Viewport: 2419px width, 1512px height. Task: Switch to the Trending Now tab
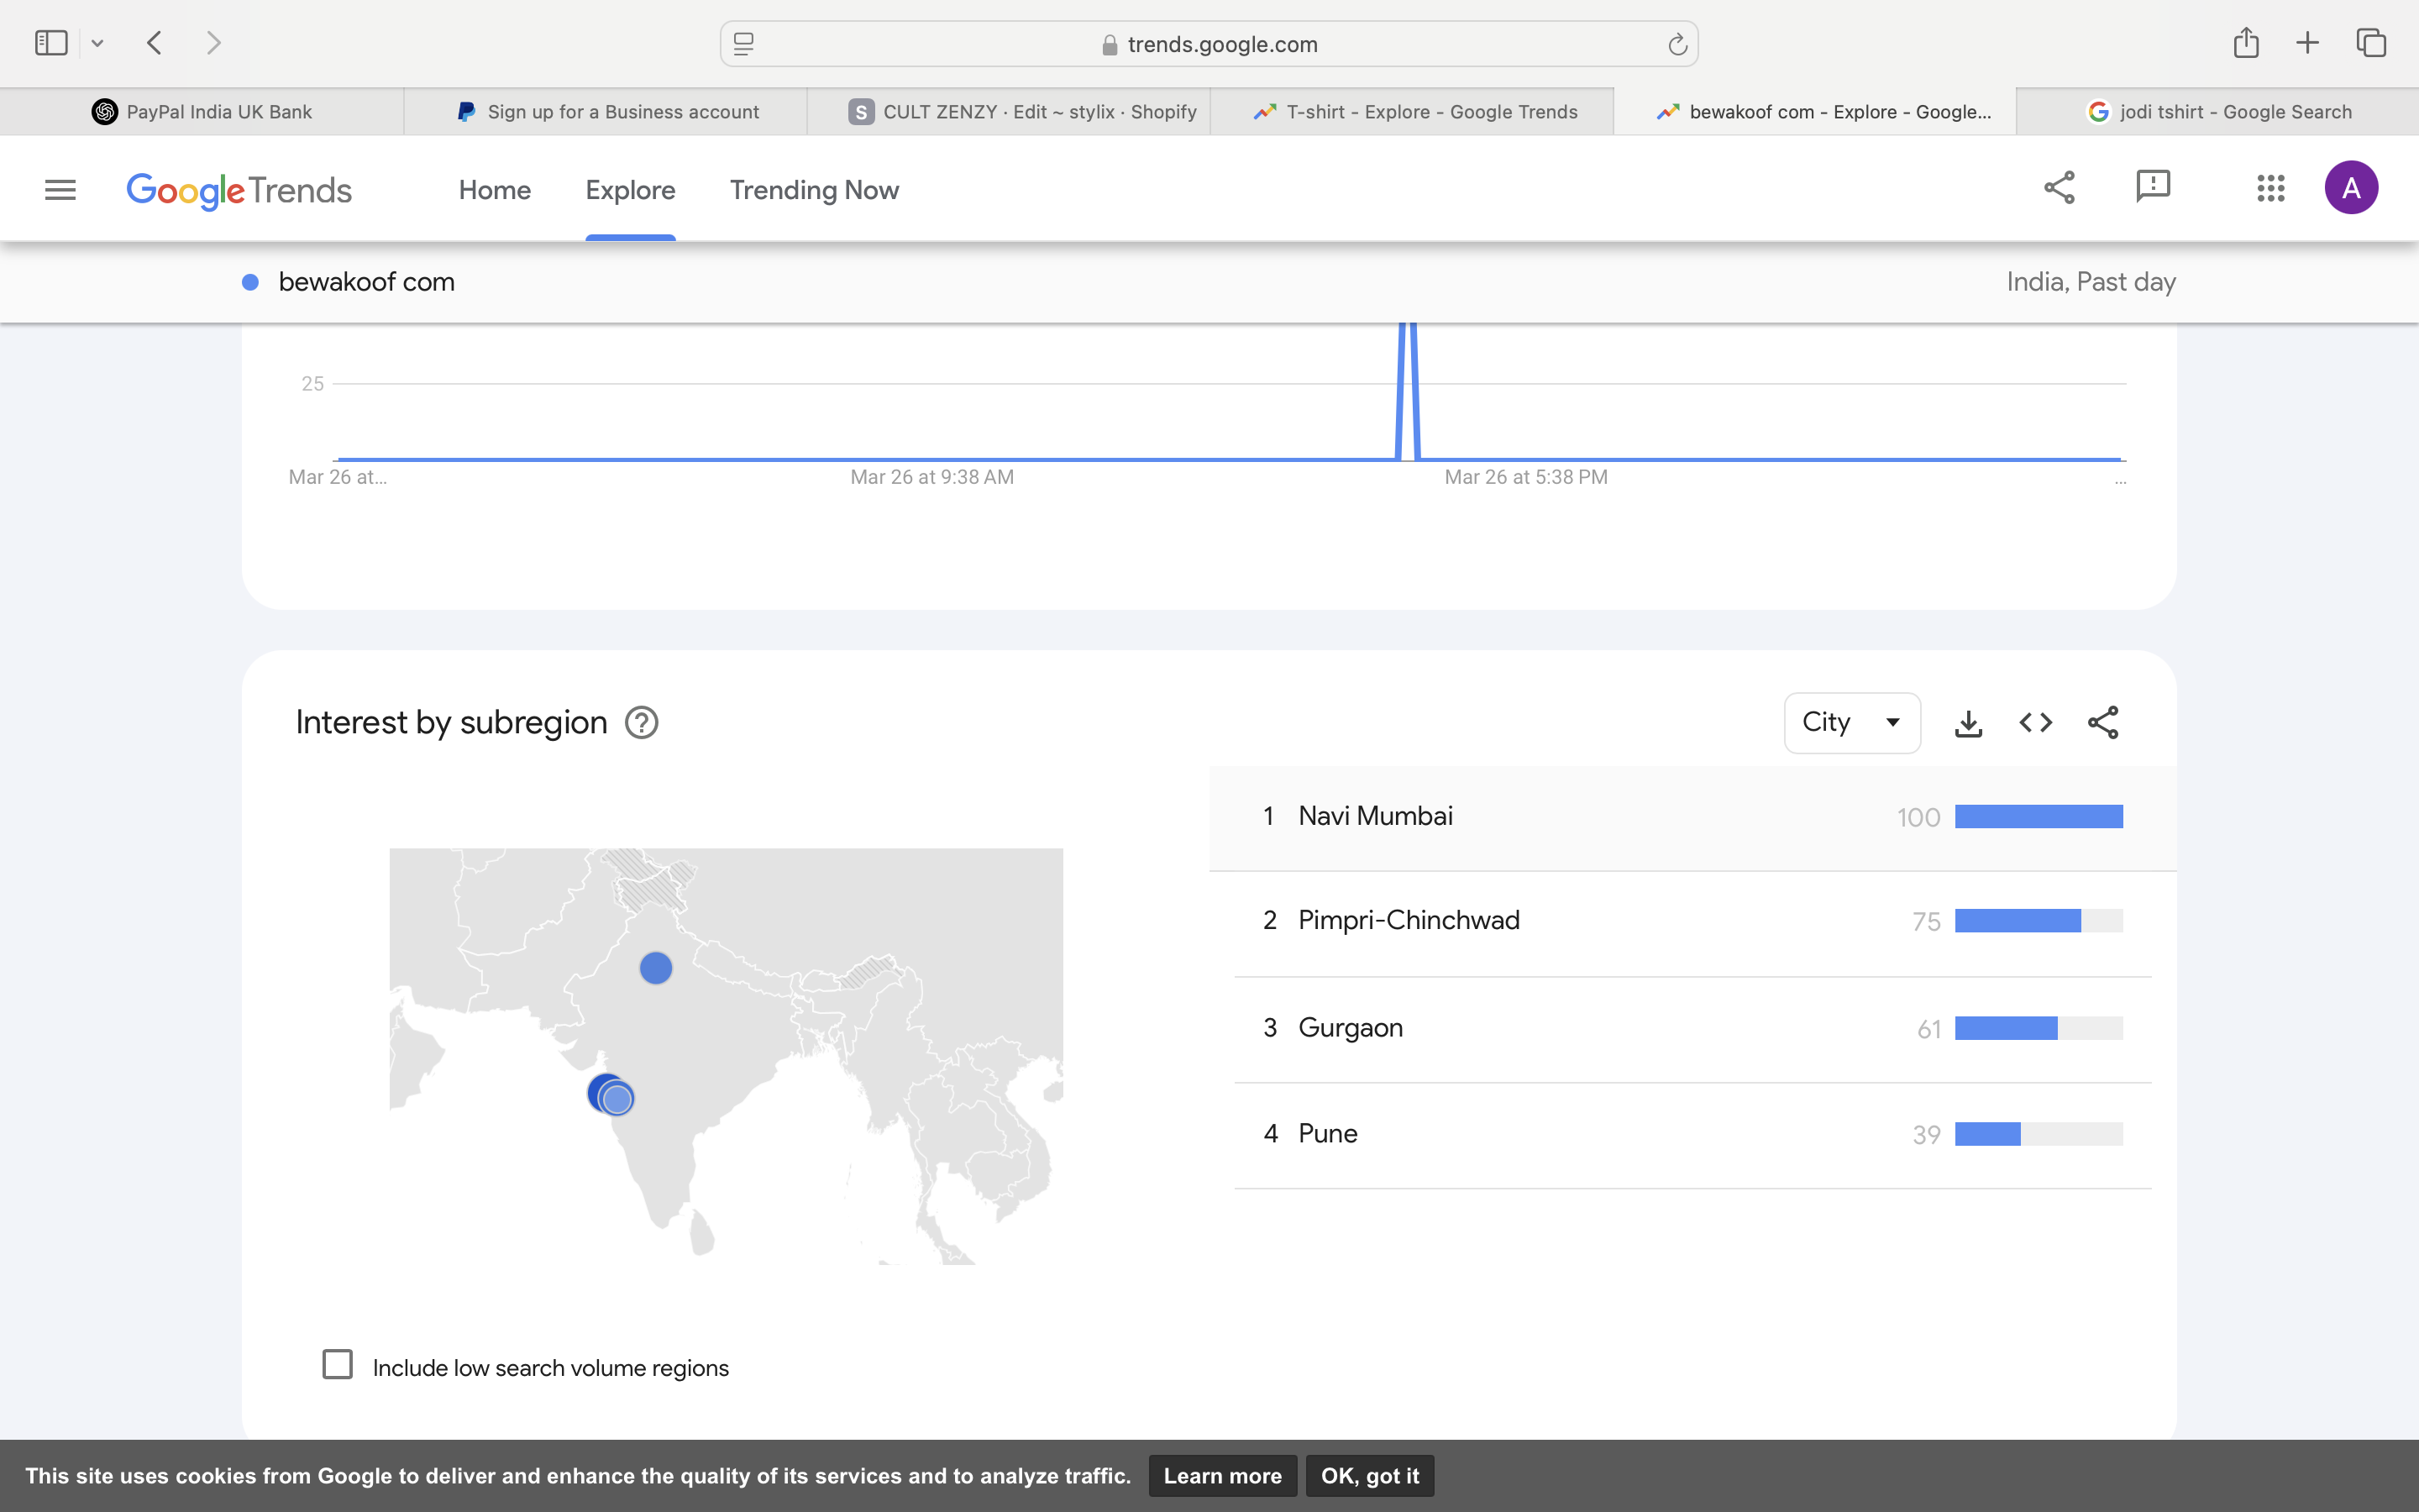[x=813, y=190]
